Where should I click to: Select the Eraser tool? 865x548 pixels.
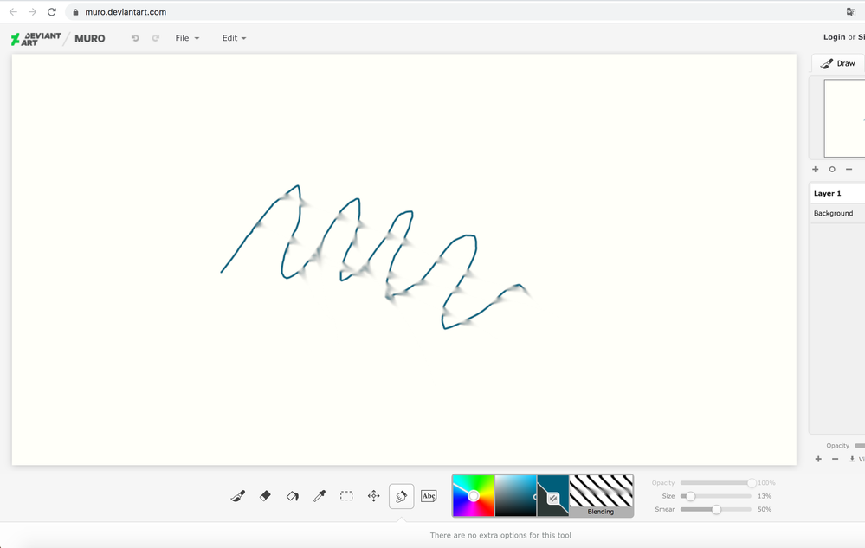tap(265, 495)
